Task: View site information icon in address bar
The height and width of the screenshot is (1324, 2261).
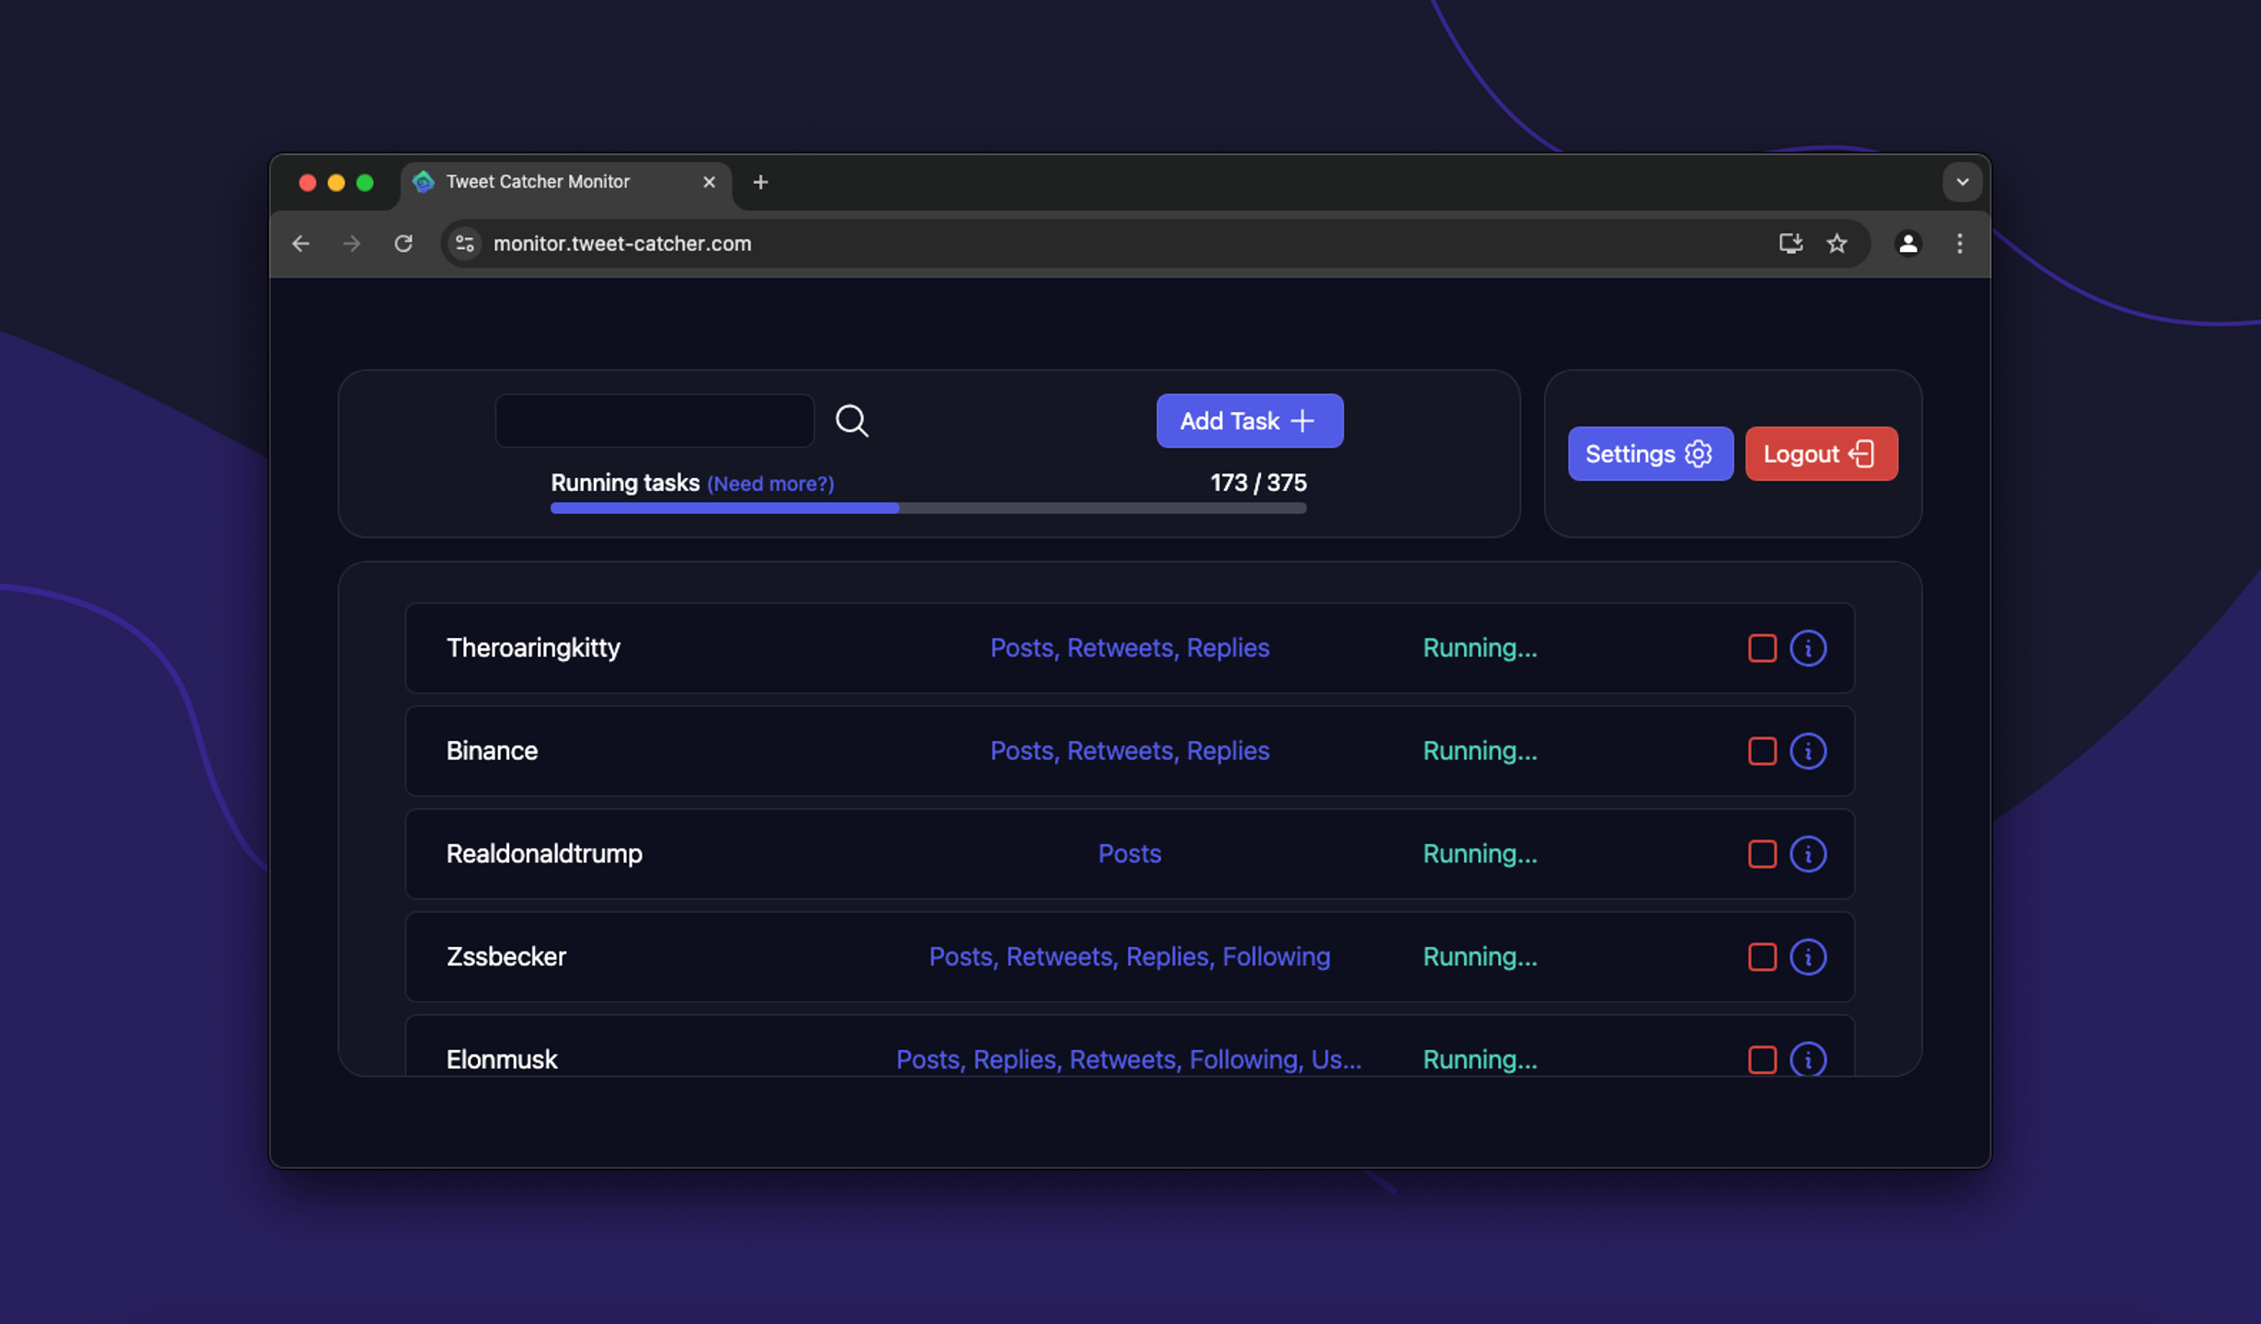Action: click(465, 244)
